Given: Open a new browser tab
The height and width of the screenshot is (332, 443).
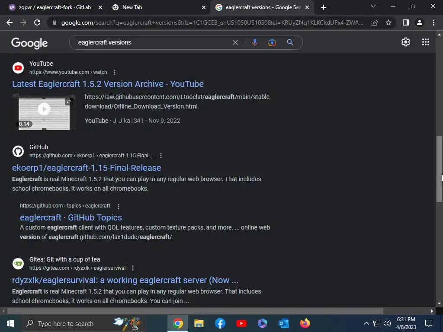Looking at the screenshot, I should click(x=324, y=7).
